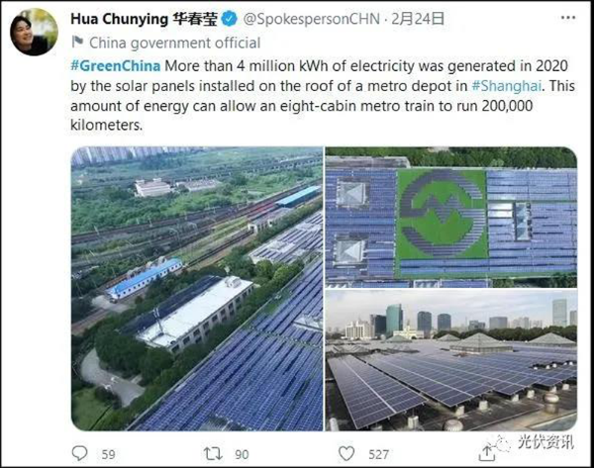The height and width of the screenshot is (468, 594).
Task: Click the reply speech bubble icon
Action: (79, 453)
